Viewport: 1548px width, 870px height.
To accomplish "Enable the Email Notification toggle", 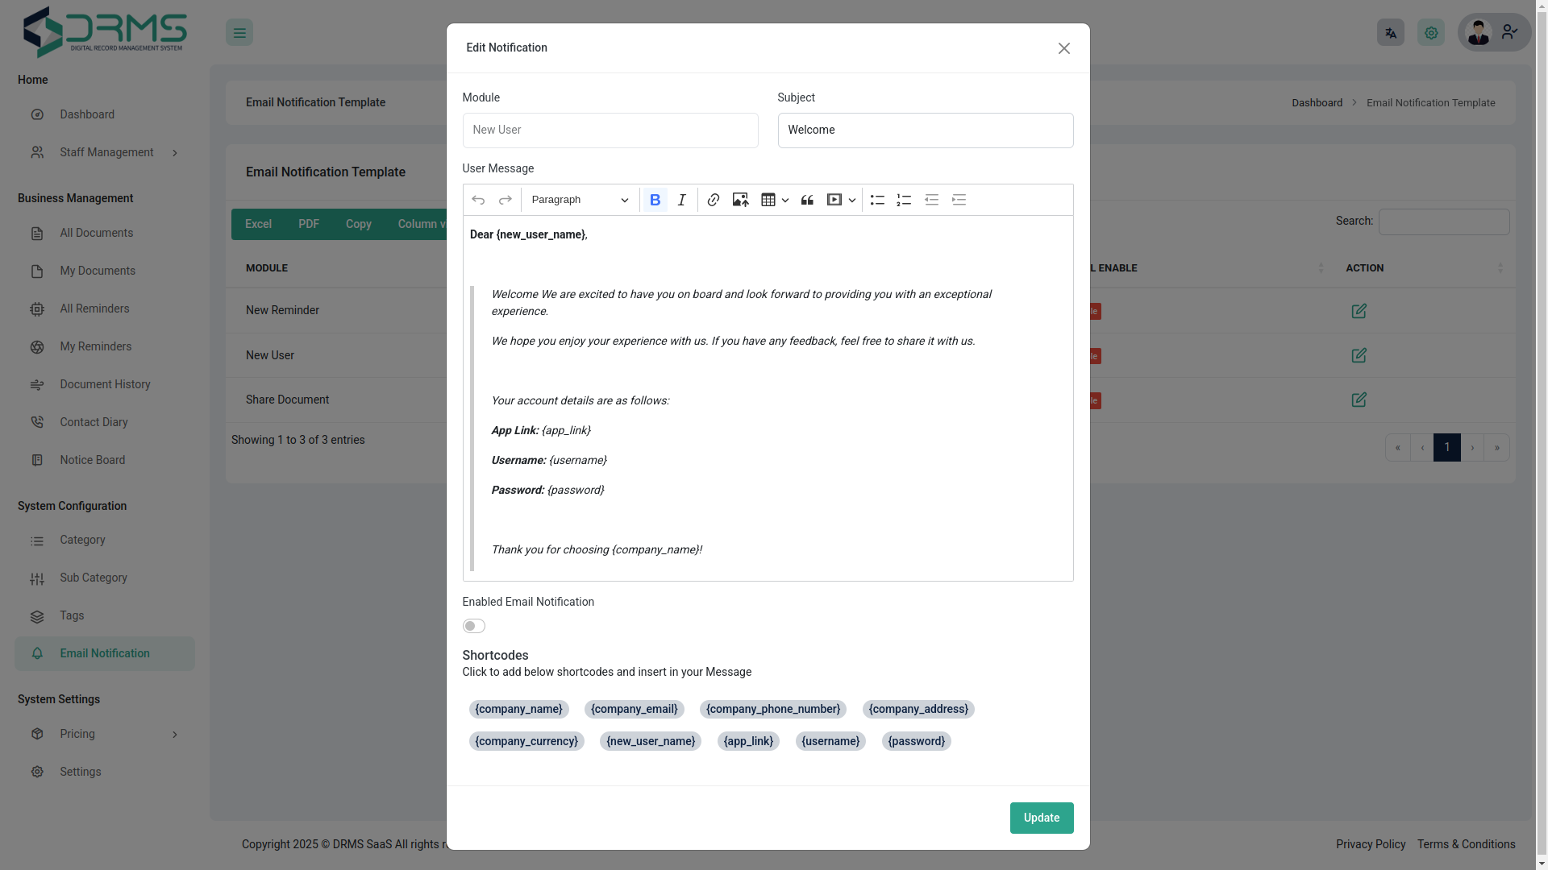I will click(473, 626).
